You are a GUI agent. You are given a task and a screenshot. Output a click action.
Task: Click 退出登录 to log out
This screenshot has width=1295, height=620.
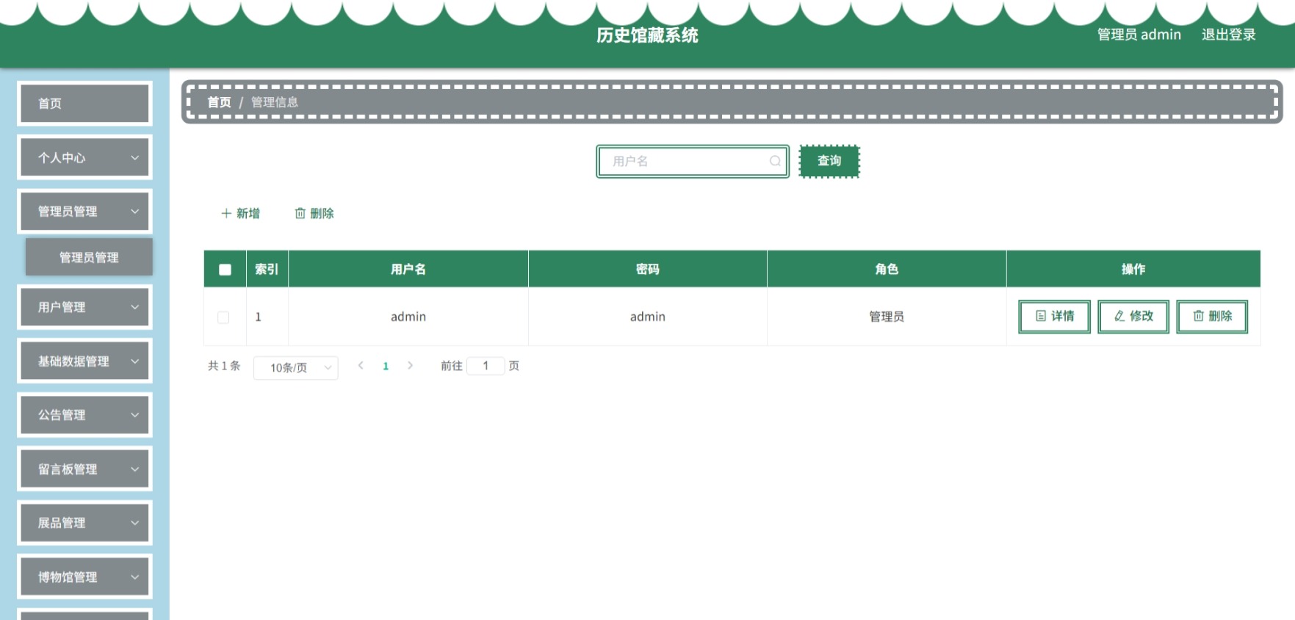[x=1228, y=35]
